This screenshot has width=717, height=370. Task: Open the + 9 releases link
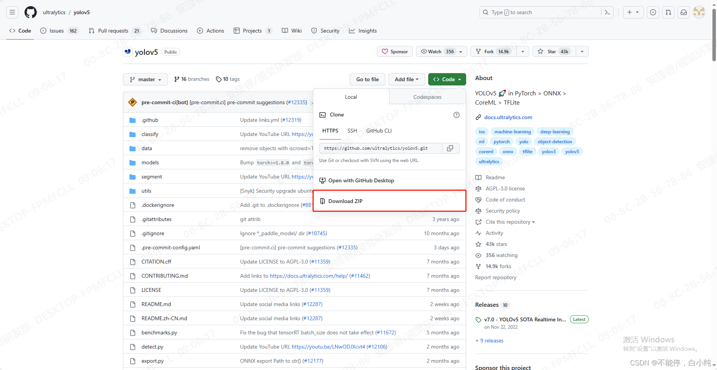pos(489,341)
